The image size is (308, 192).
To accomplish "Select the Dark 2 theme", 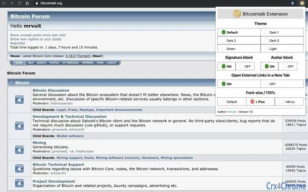I will pos(239,41).
